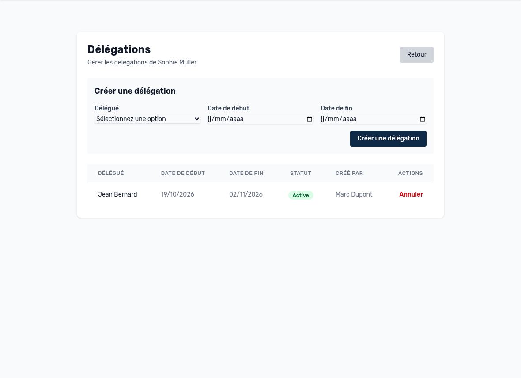This screenshot has width=521, height=378.
Task: Click Marc Dupont in Créé par column
Action: 354,194
